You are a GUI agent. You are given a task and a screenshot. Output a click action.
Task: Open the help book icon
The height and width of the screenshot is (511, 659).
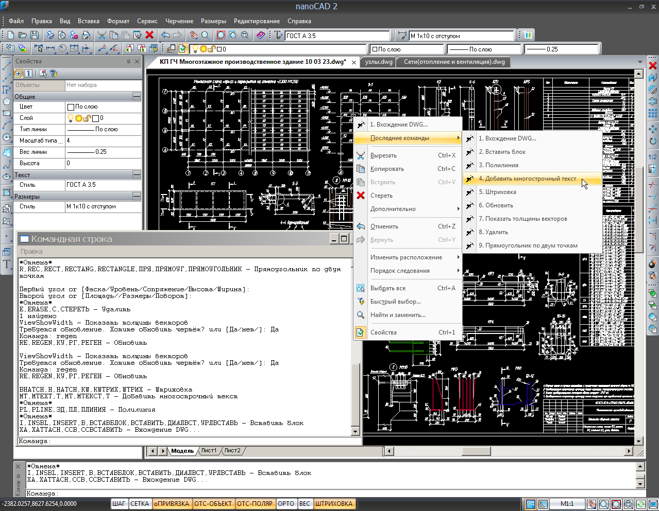point(261,35)
